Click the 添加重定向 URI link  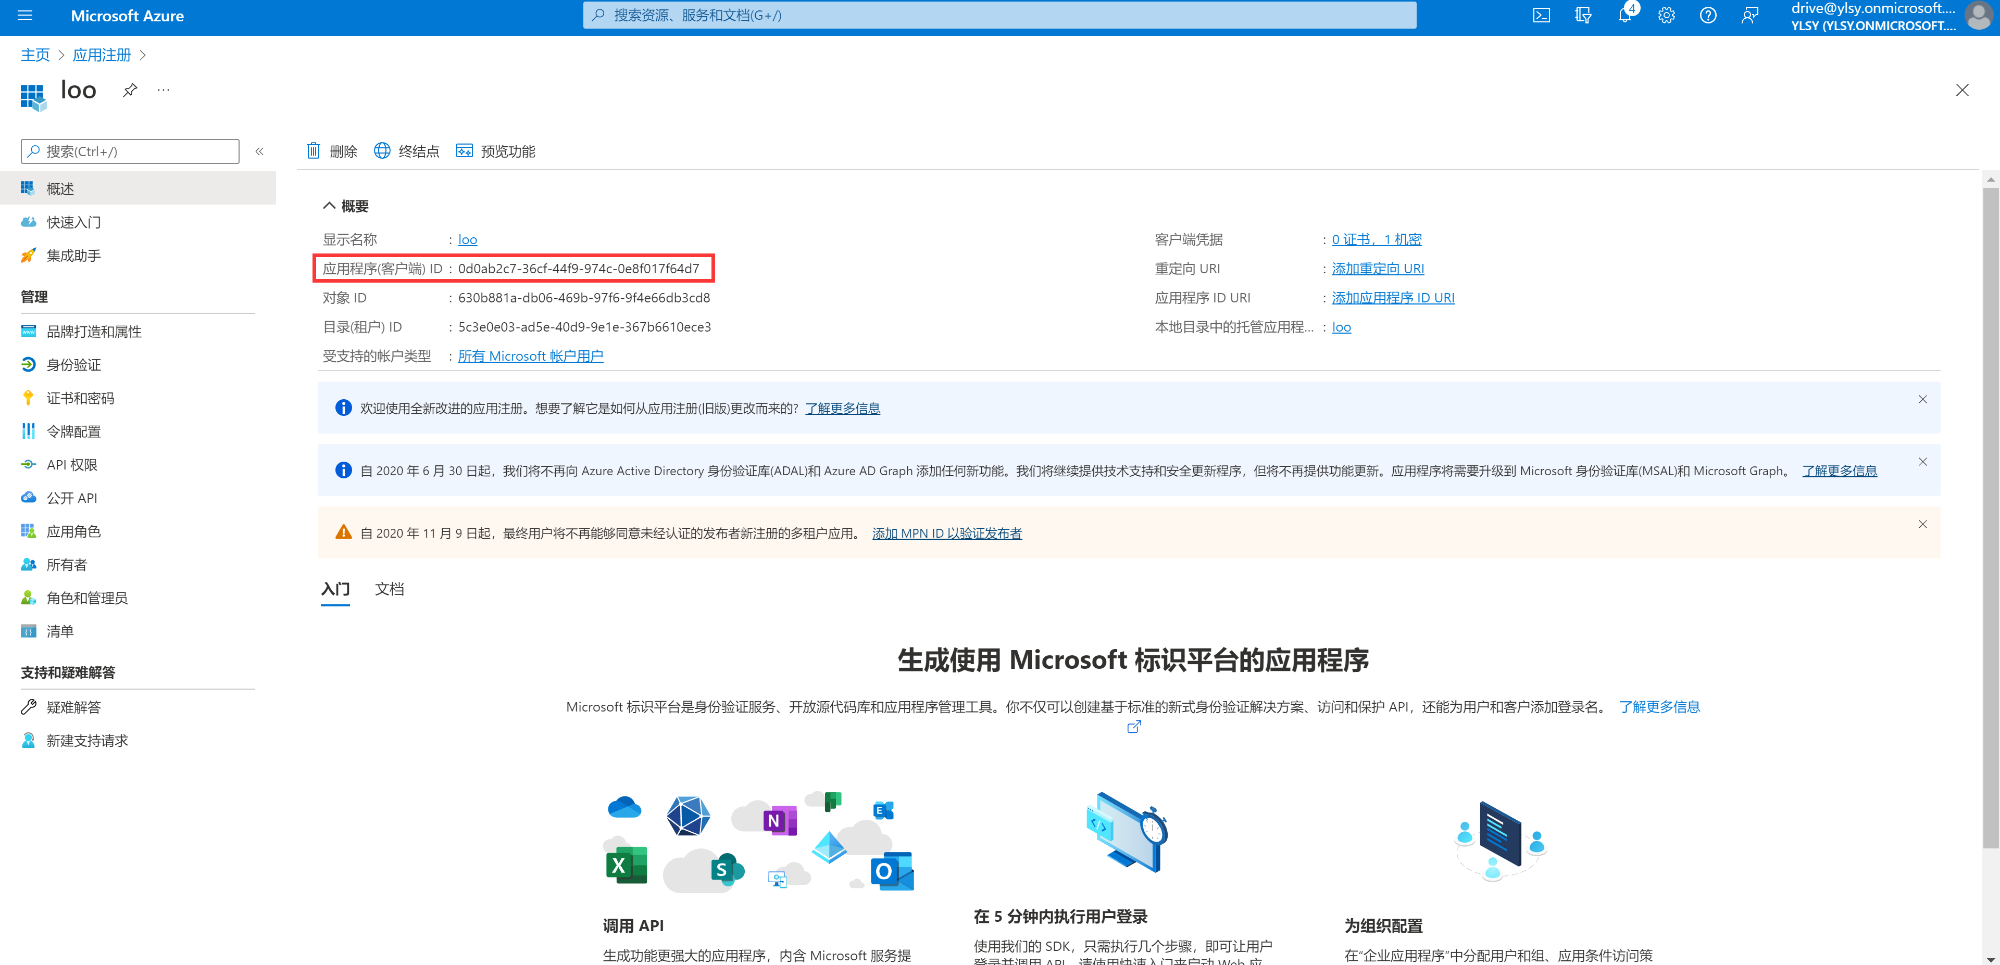point(1377,269)
